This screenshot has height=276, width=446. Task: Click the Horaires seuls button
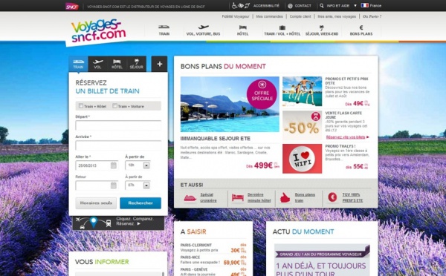[96, 203]
